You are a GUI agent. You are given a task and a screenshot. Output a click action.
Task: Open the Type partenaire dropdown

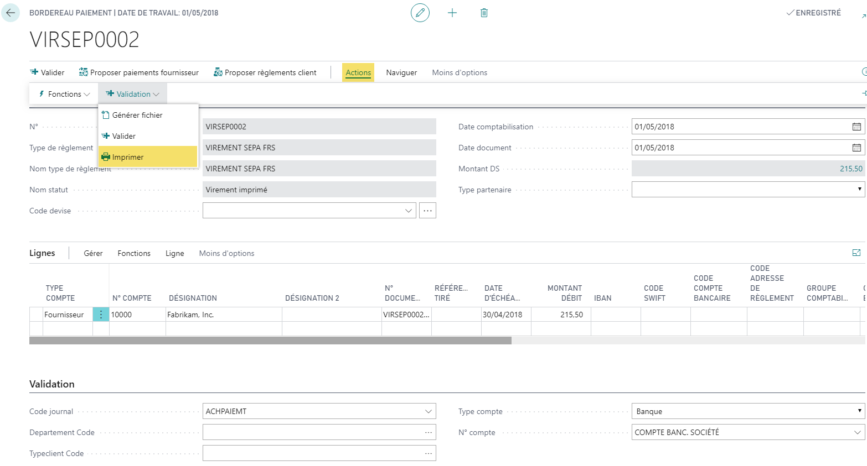[859, 190]
